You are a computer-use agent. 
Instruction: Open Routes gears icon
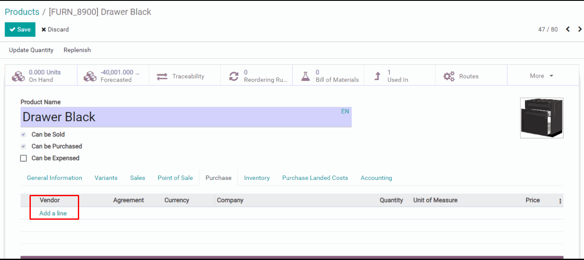pyautogui.click(x=449, y=76)
